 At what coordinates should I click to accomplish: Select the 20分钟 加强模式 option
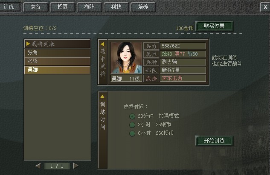point(132,116)
